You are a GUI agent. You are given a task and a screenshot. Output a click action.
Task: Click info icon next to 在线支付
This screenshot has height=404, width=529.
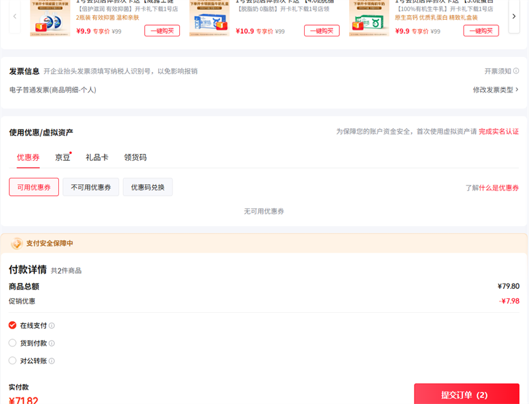tap(52, 326)
